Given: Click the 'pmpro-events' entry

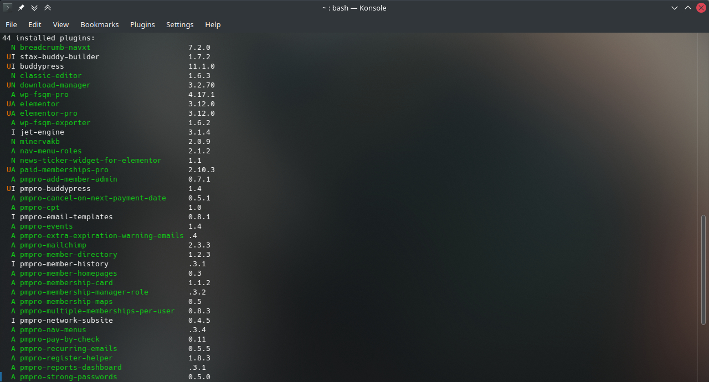Looking at the screenshot, I should (47, 226).
